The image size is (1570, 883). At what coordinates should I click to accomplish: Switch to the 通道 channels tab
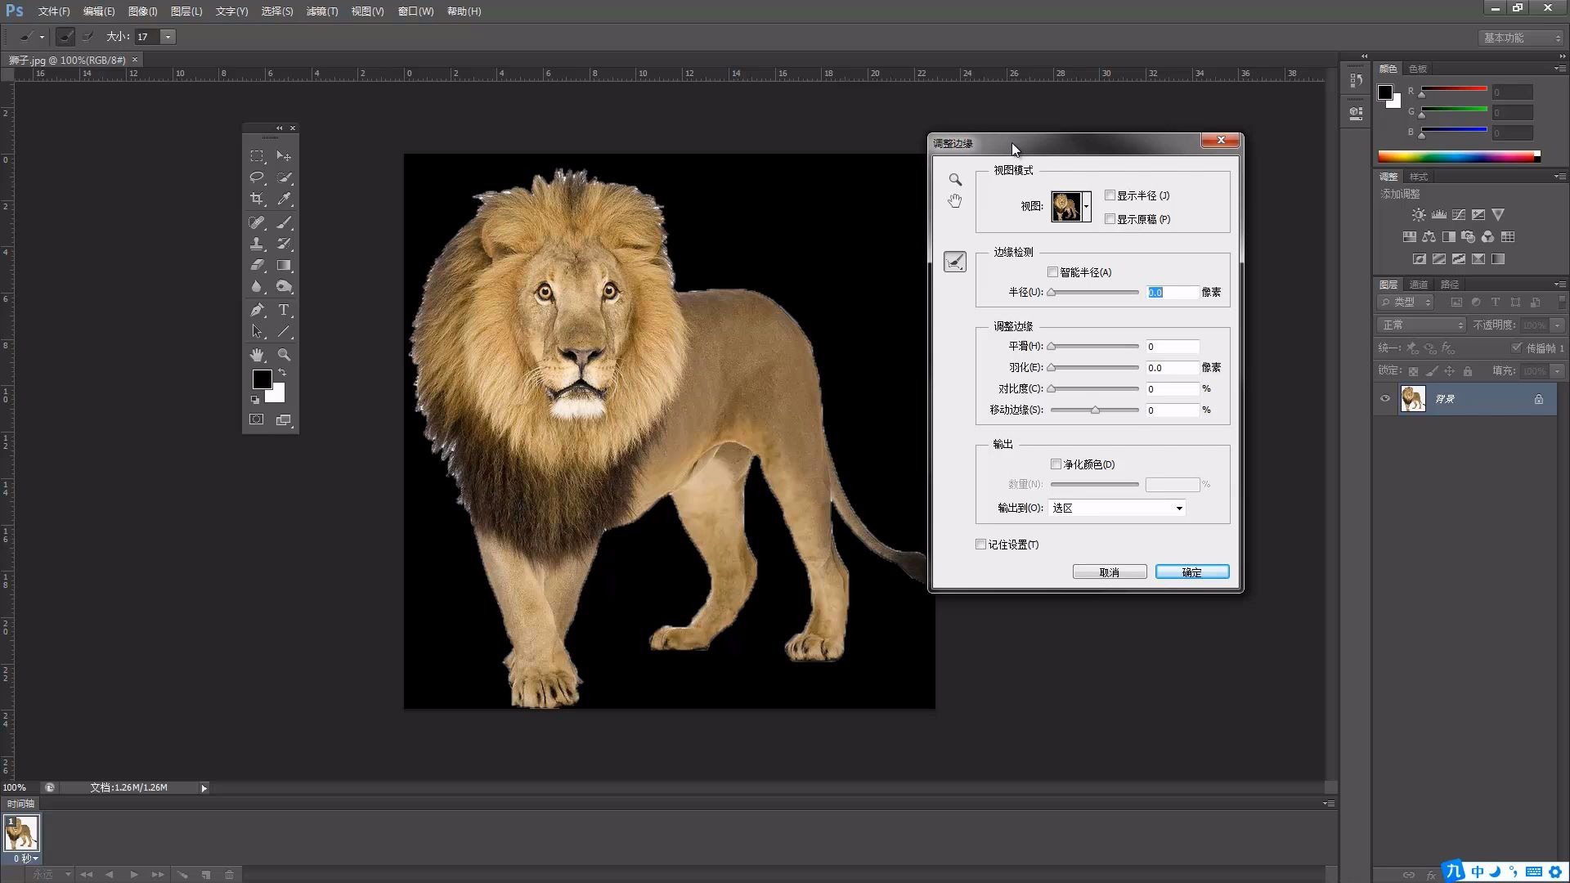(1419, 285)
